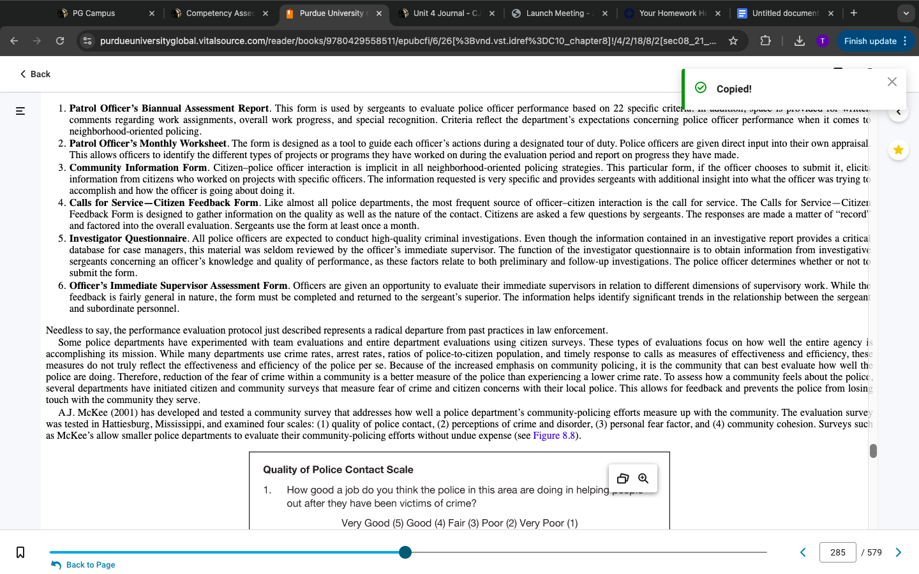Click "/ 579" total pages text
919x574 pixels.
tap(871, 552)
